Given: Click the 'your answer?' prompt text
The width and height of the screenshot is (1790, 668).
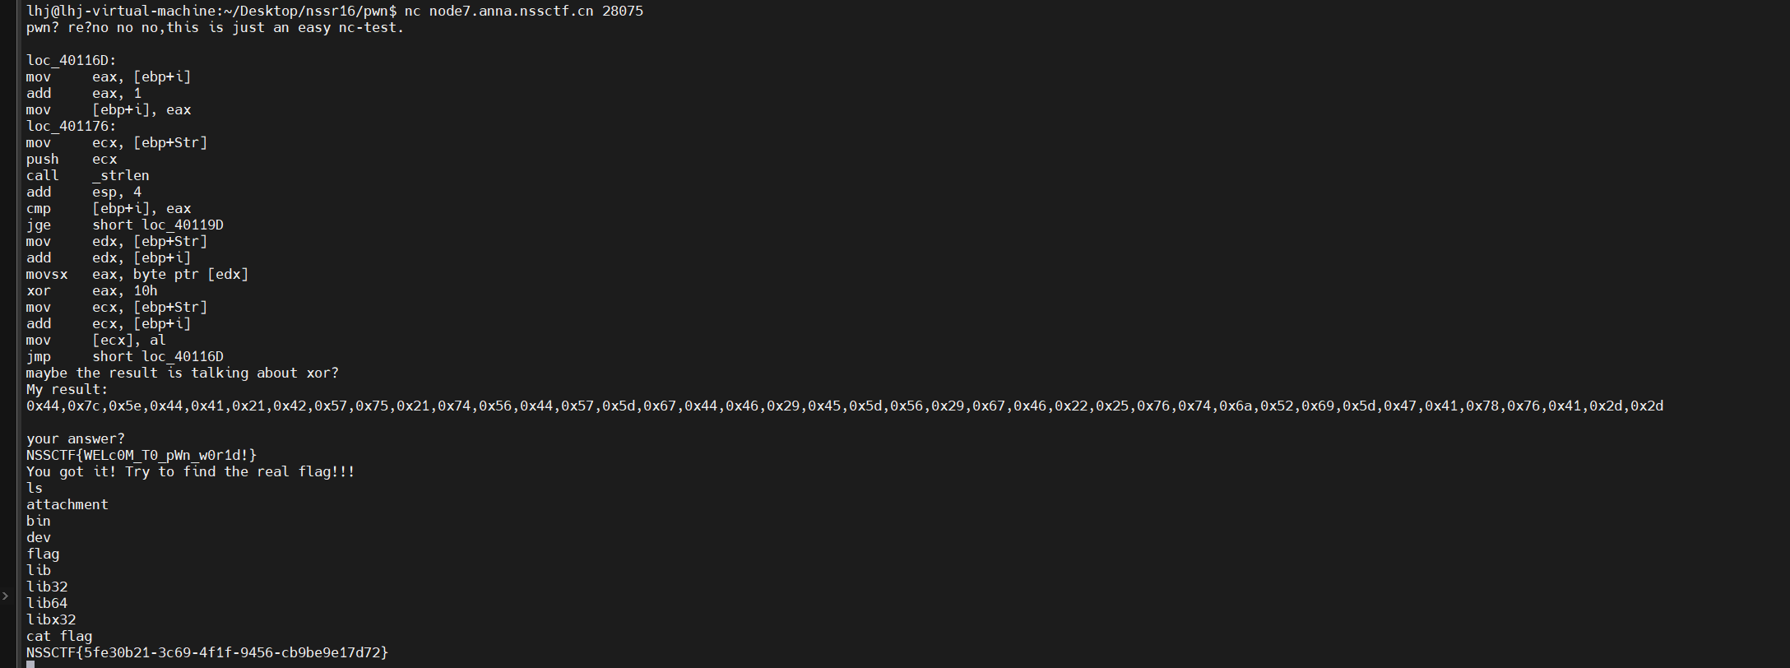Looking at the screenshot, I should coord(76,438).
